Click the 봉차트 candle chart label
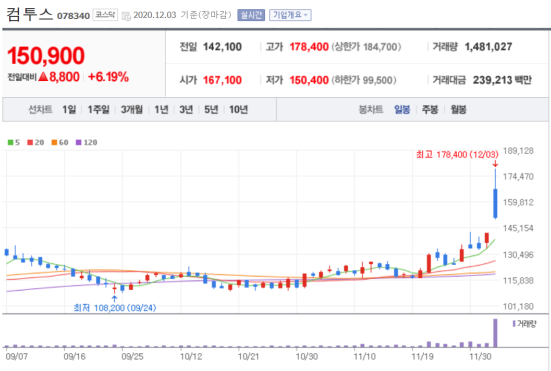 (x=371, y=109)
